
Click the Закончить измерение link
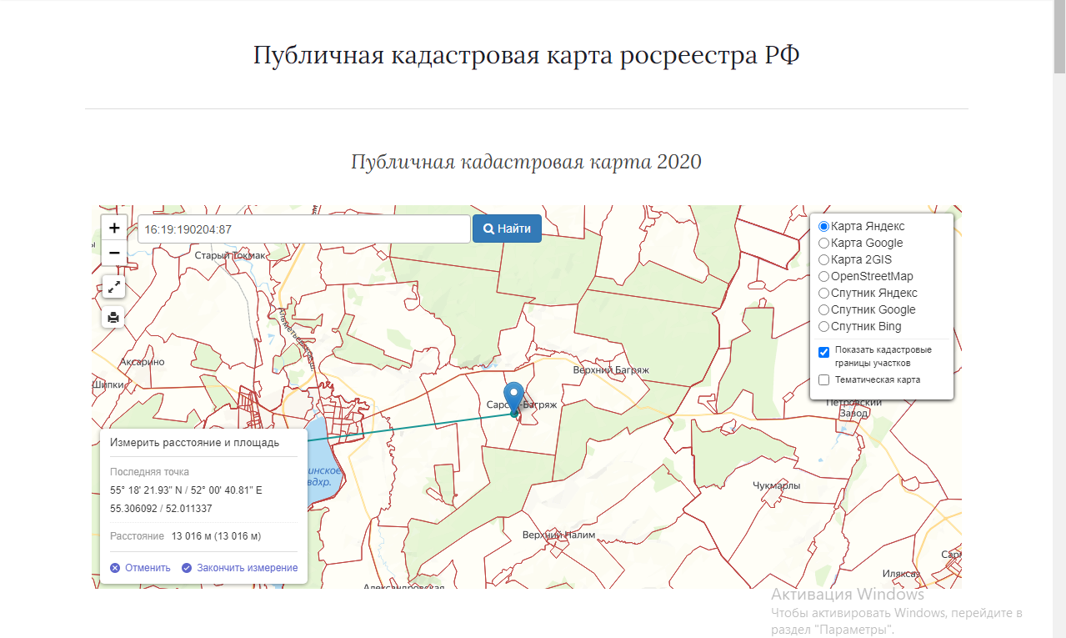point(248,568)
